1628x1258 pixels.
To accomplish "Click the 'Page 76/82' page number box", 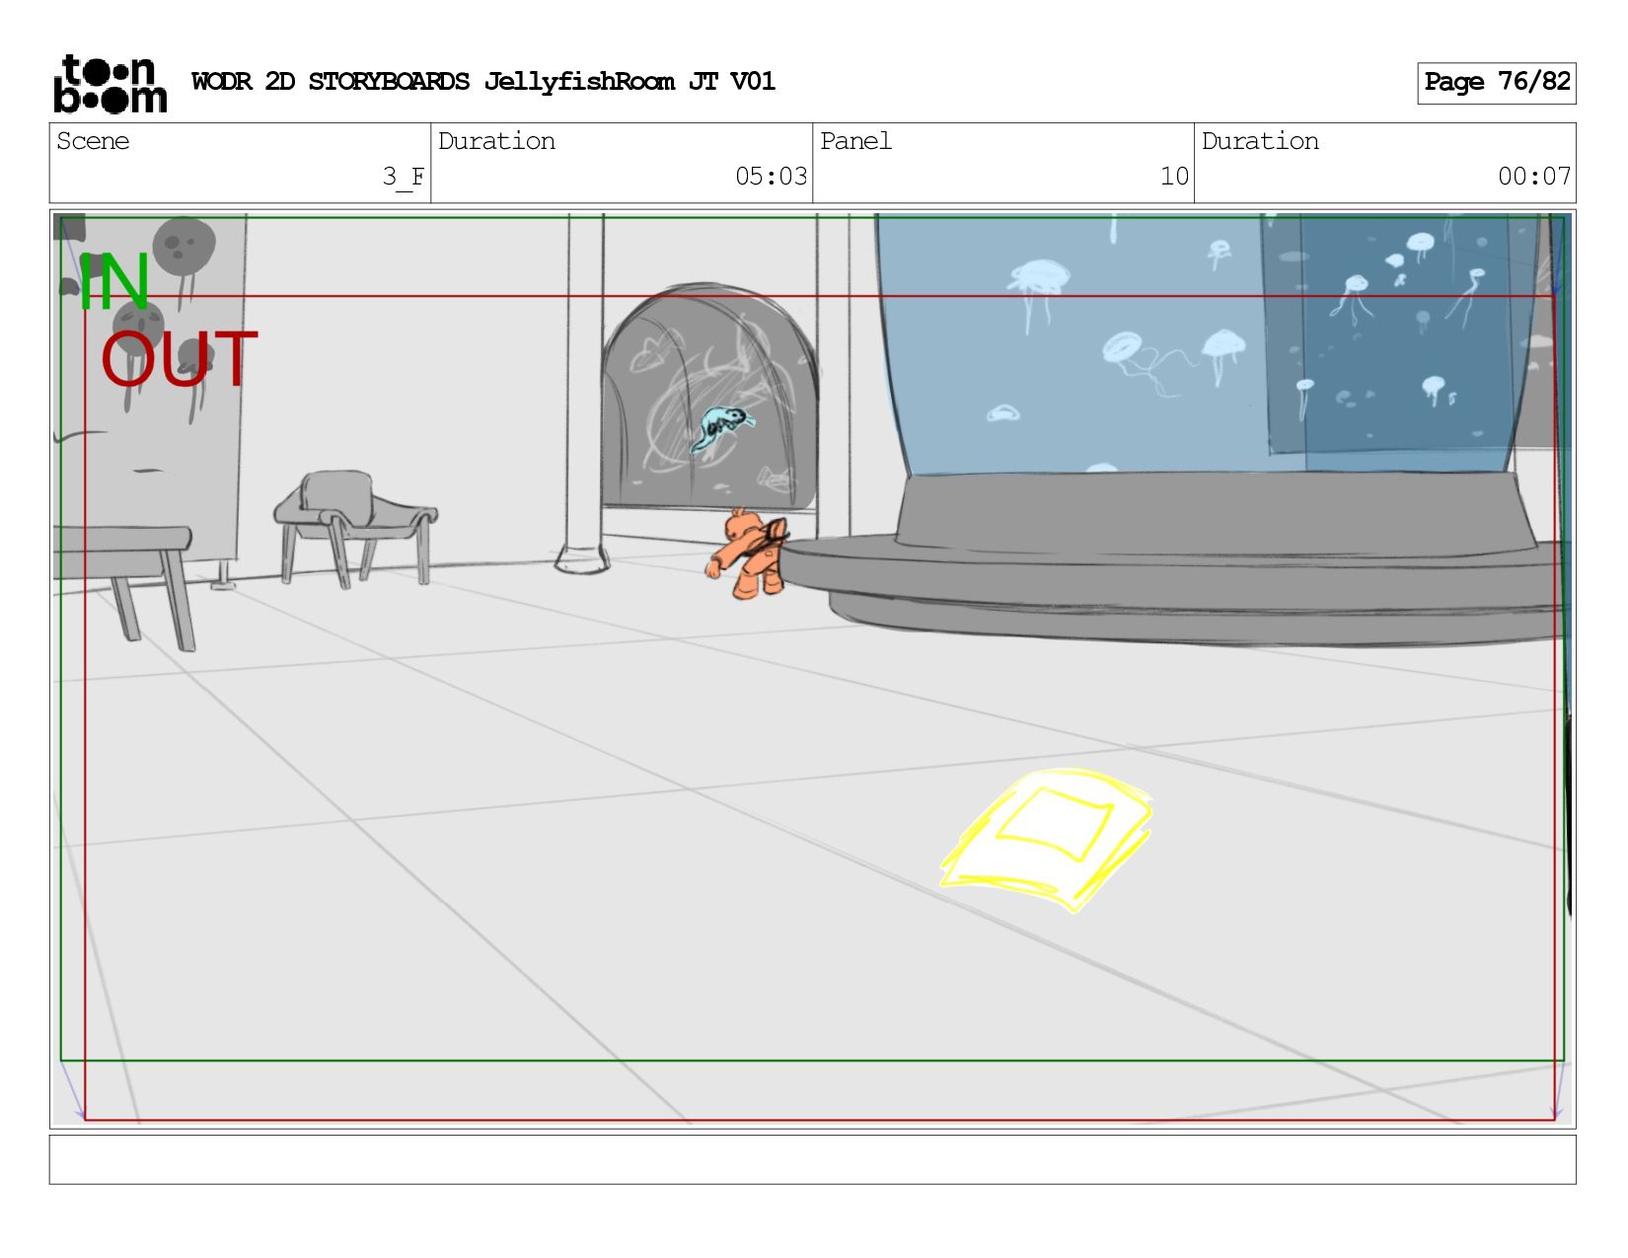I will [1496, 83].
